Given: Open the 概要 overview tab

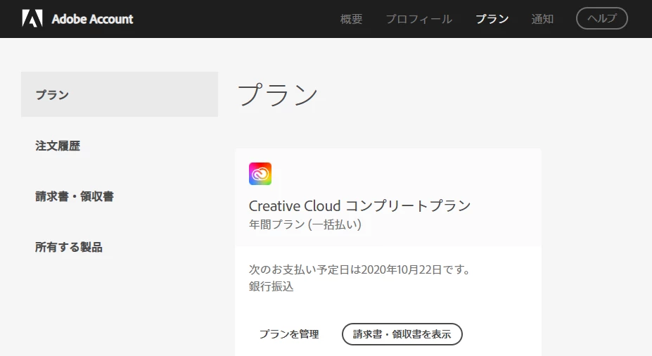Looking at the screenshot, I should [x=352, y=19].
